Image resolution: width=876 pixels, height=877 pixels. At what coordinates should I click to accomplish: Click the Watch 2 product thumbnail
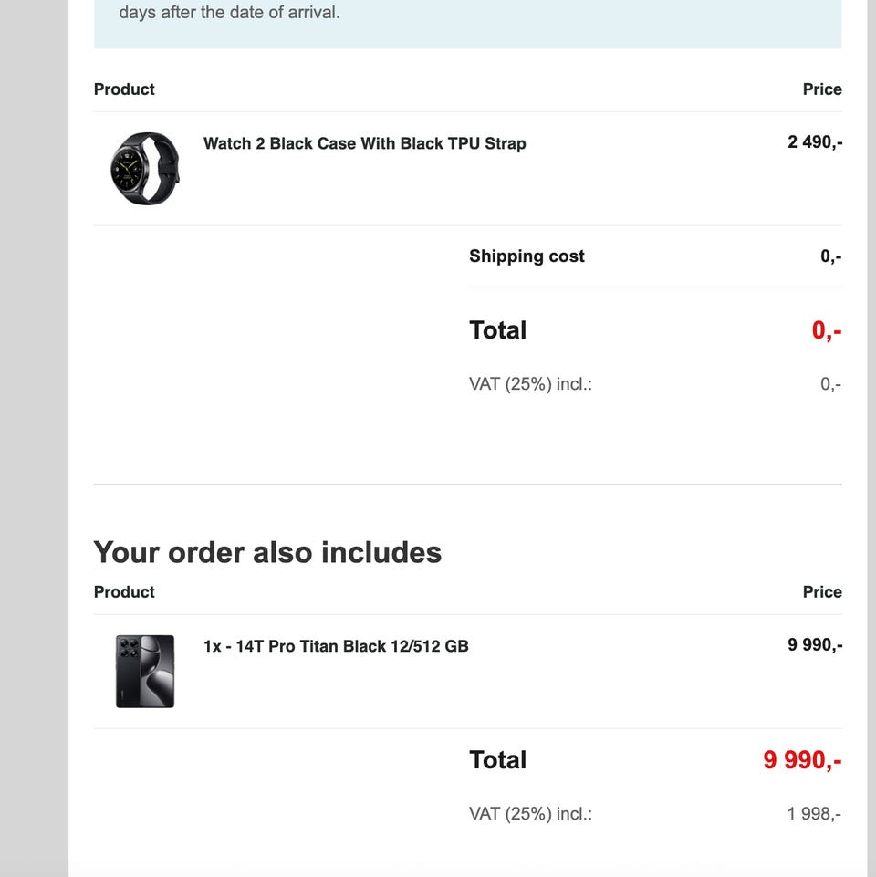click(145, 169)
